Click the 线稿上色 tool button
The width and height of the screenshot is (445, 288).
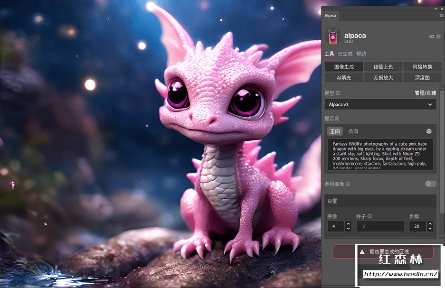pos(383,67)
